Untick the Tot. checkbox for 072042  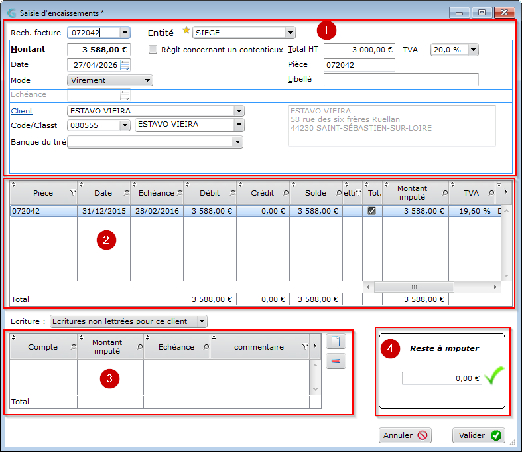coord(372,211)
